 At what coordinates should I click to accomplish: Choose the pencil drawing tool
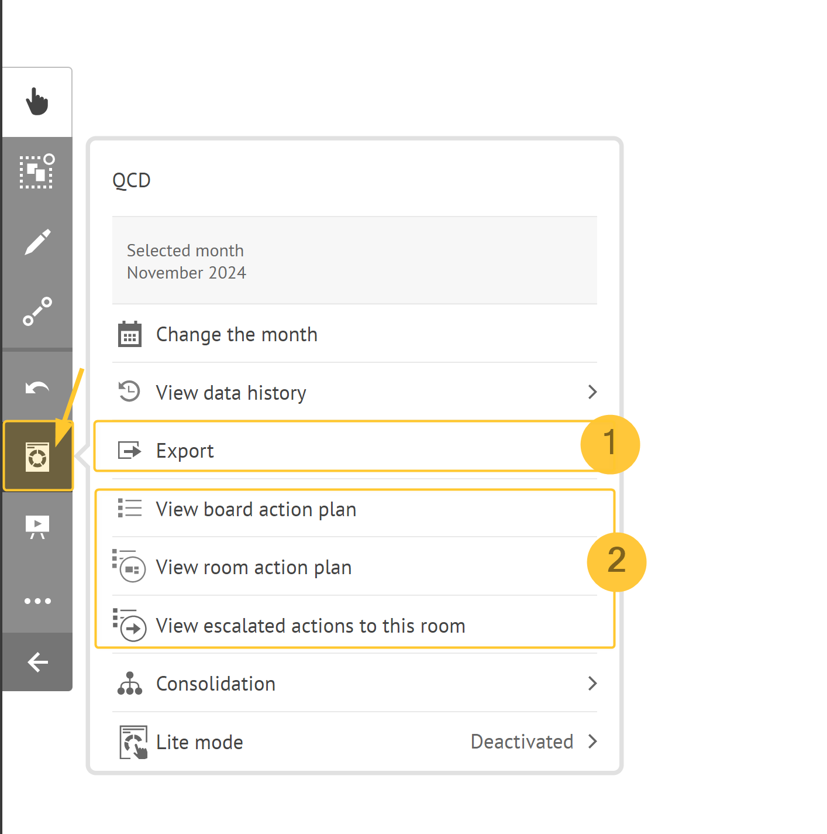tap(37, 242)
